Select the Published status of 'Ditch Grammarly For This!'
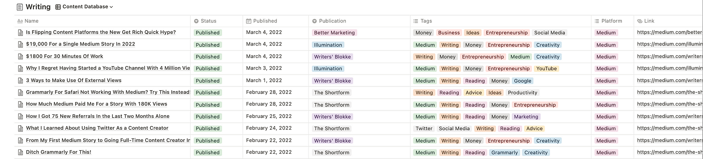The height and width of the screenshot is (159, 703). coord(207,152)
